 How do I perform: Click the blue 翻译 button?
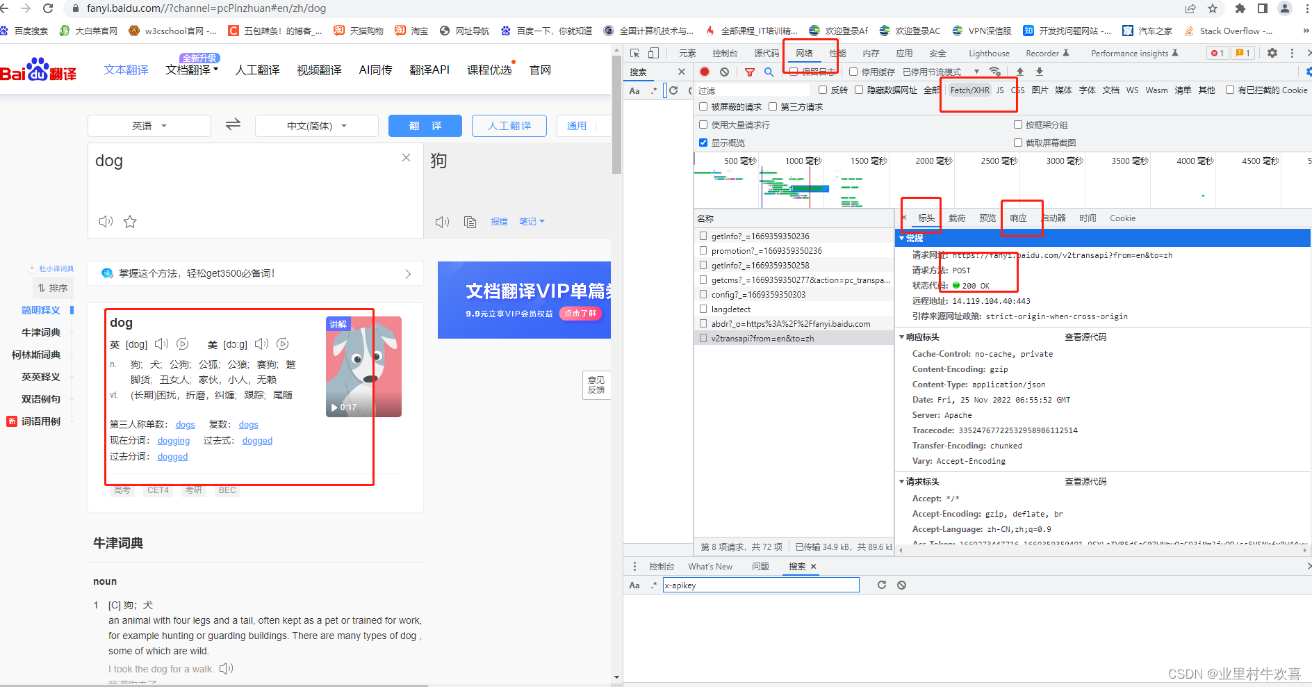(425, 126)
